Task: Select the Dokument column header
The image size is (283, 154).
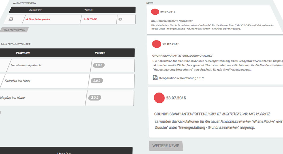Action: tap(35, 10)
